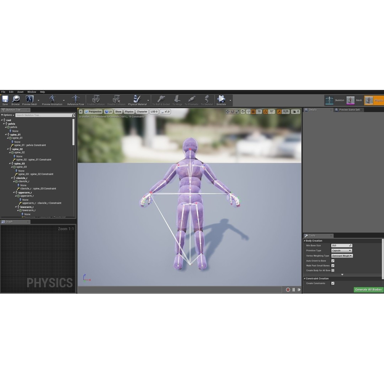The height and width of the screenshot is (384, 384).
Task: Select Preview Mesh
Action: 30,100
